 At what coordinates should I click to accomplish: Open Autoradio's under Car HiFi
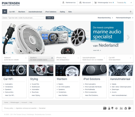[x=9, y=84]
